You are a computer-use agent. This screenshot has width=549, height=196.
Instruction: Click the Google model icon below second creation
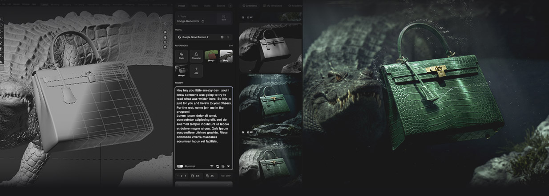point(243,132)
